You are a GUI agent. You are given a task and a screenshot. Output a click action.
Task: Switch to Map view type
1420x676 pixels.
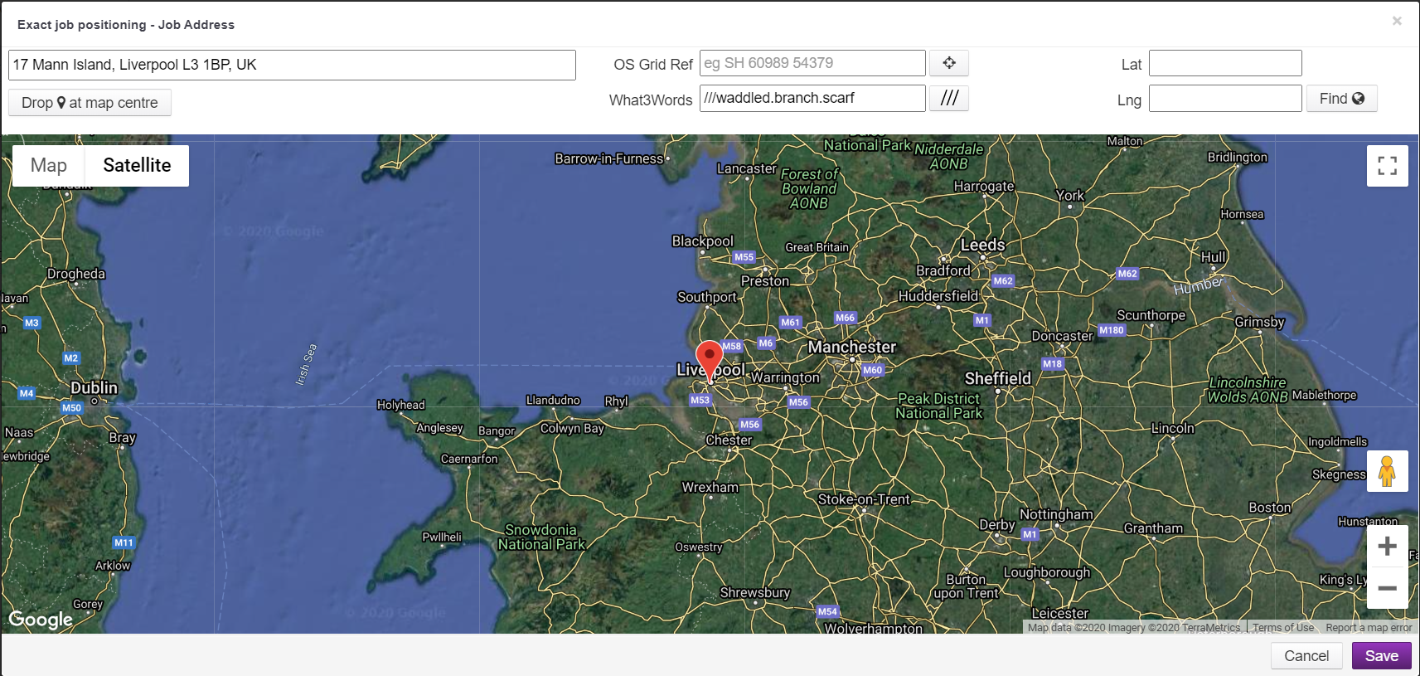[x=49, y=166]
